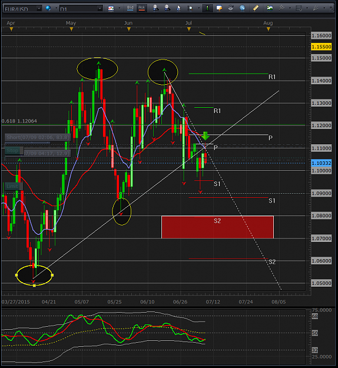Click the toolbar overflow button at far right

click(331, 8)
